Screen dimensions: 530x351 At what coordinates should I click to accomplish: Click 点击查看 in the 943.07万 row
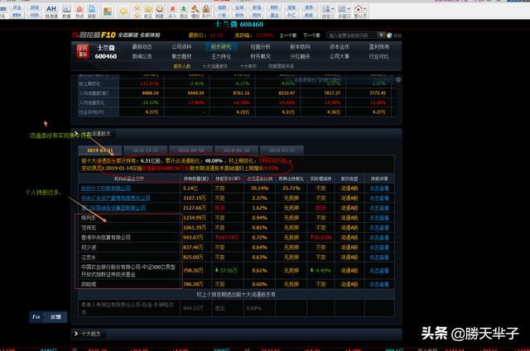tap(379, 237)
